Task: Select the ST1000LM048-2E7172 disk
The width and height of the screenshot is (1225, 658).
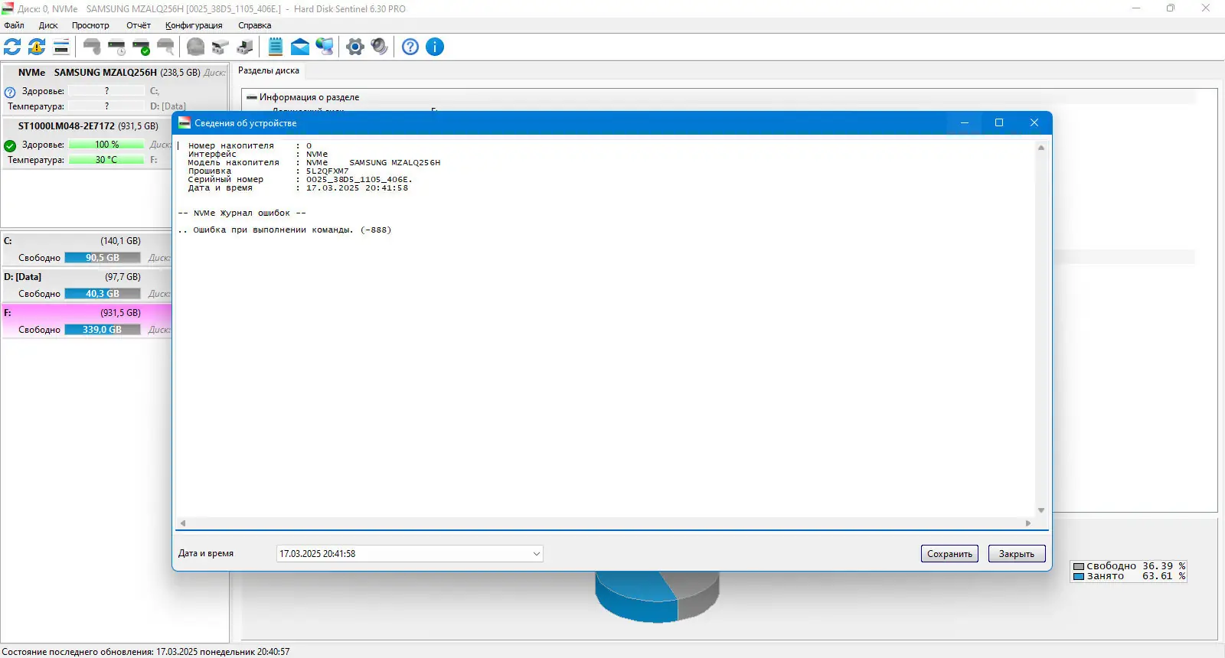Action: tap(88, 143)
